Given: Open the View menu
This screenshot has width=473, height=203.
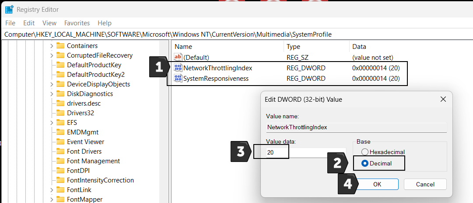Looking at the screenshot, I should 49,23.
